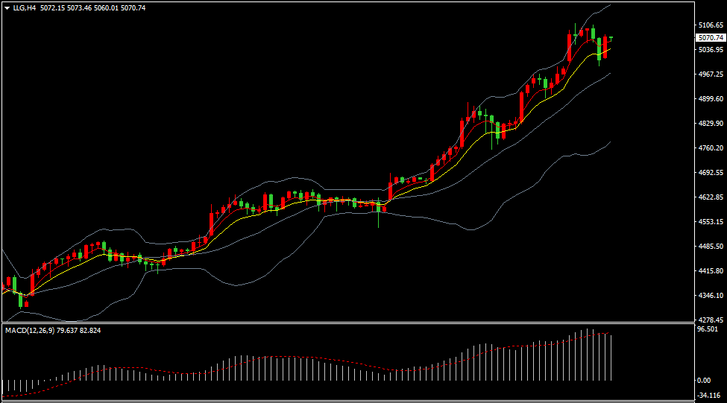Select the 4346.10 price axis level
Viewport: 727px width, 403px height.
pos(710,296)
